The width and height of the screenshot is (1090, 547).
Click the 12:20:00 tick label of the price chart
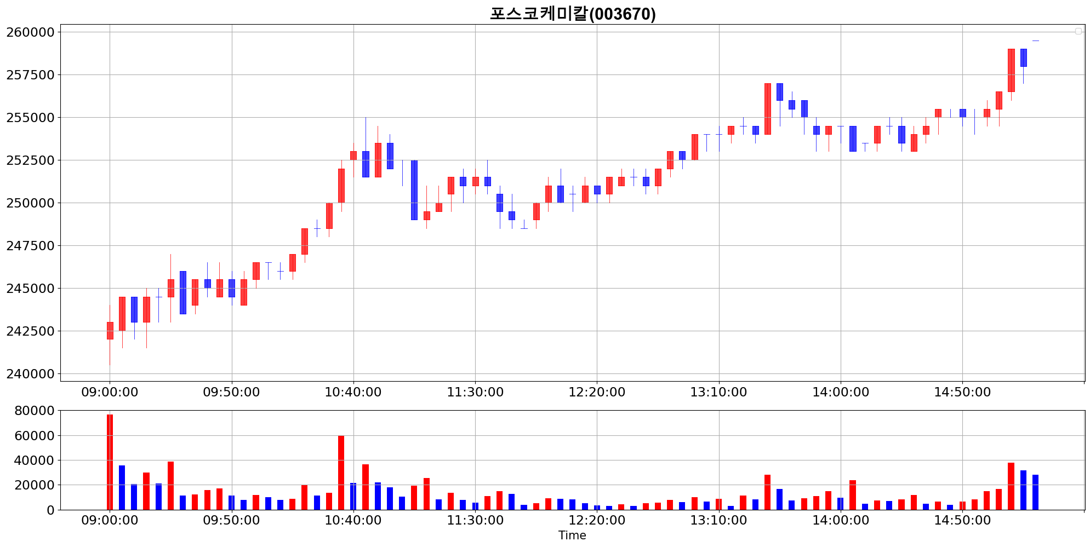coord(597,392)
